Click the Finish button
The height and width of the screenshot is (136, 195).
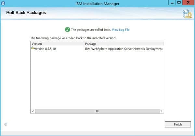(x=178, y=124)
